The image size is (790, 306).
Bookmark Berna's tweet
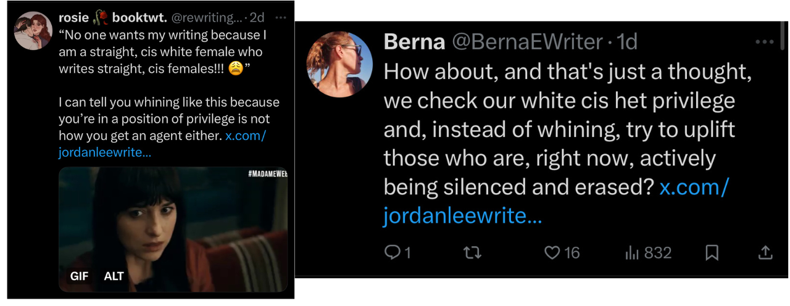click(712, 252)
